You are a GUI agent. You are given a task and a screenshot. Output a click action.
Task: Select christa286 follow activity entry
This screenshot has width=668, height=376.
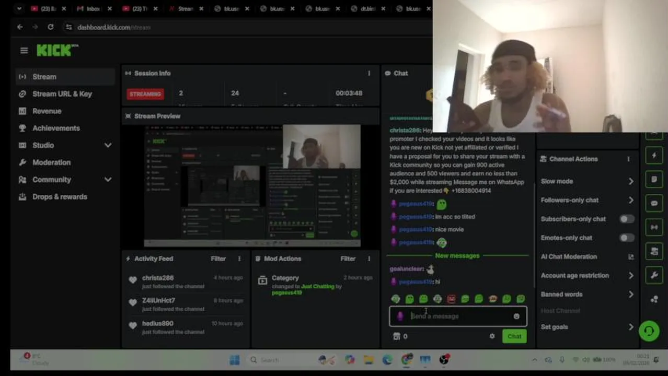pos(186,281)
